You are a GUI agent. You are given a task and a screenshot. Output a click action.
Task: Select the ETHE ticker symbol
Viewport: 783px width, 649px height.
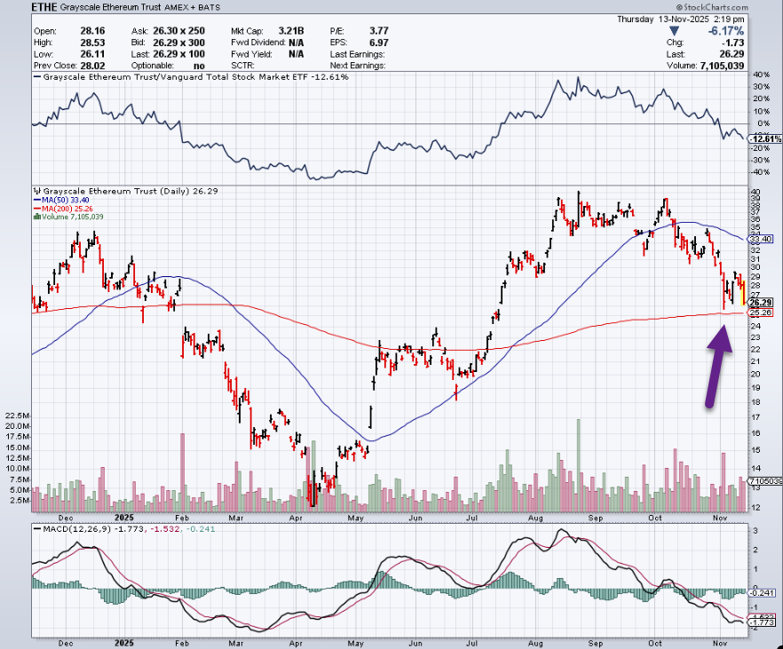coord(44,7)
